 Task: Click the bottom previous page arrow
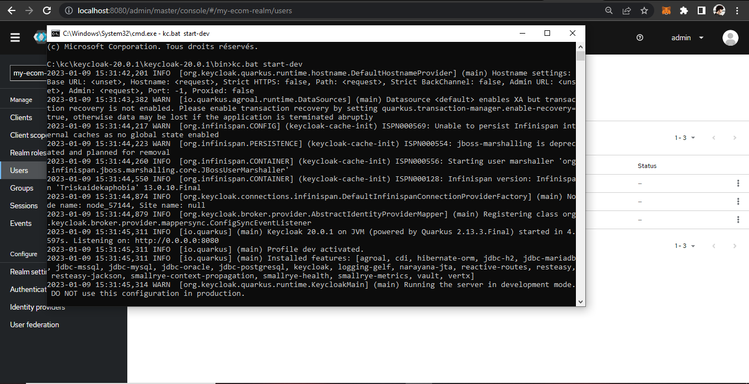pos(714,246)
